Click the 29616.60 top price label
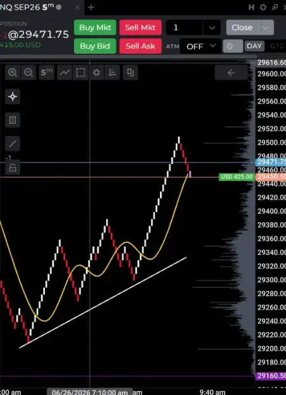 point(271,63)
